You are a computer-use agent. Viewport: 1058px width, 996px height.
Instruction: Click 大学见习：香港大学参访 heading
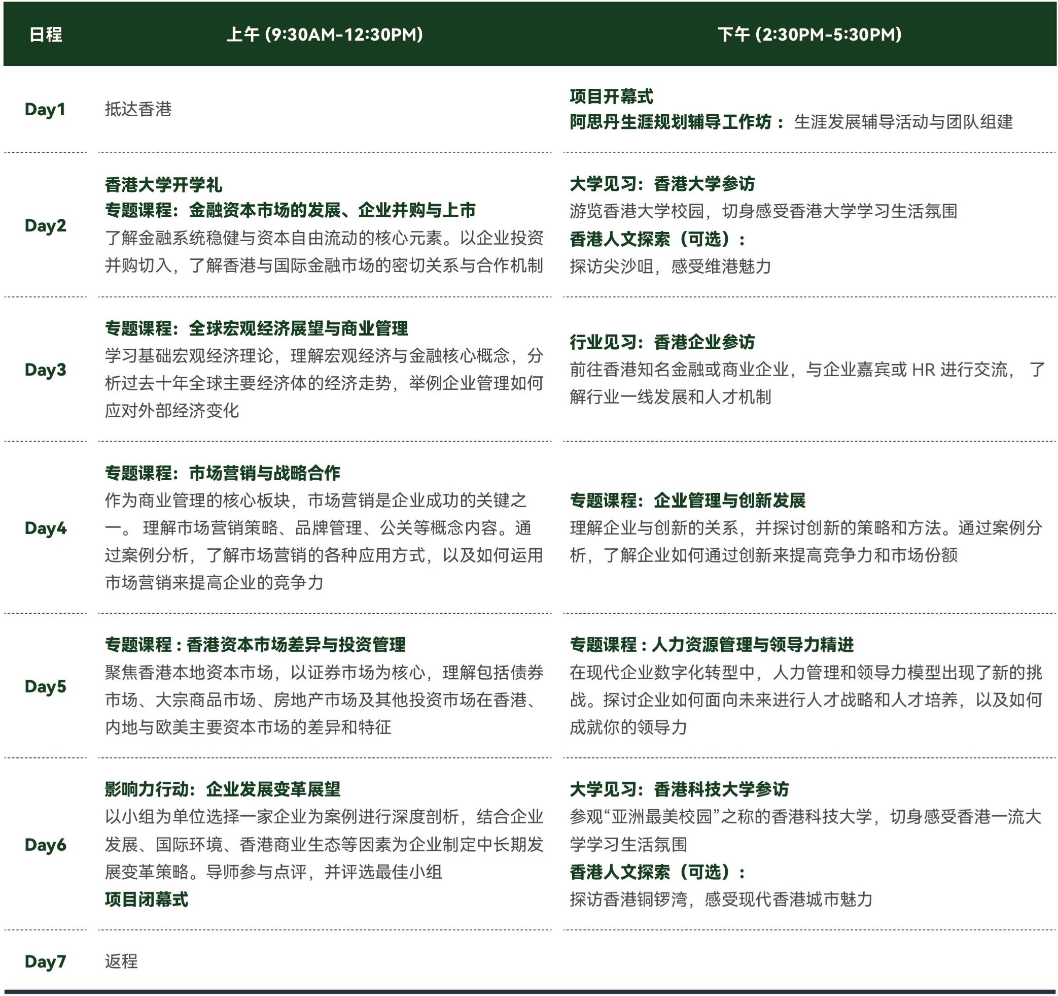point(662,184)
